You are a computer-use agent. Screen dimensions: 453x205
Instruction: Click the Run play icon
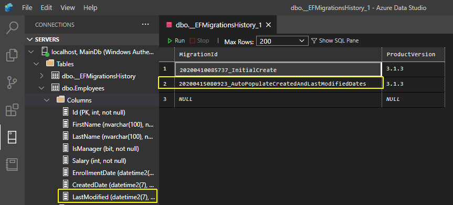pyautogui.click(x=170, y=41)
